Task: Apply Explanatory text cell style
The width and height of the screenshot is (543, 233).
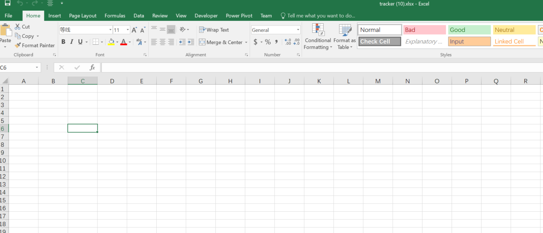Action: point(425,41)
